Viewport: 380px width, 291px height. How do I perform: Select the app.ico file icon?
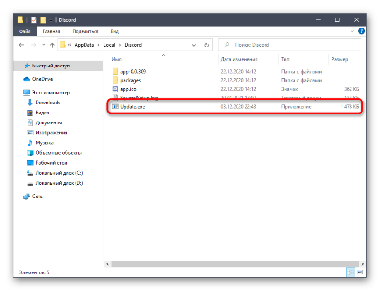tap(115, 89)
